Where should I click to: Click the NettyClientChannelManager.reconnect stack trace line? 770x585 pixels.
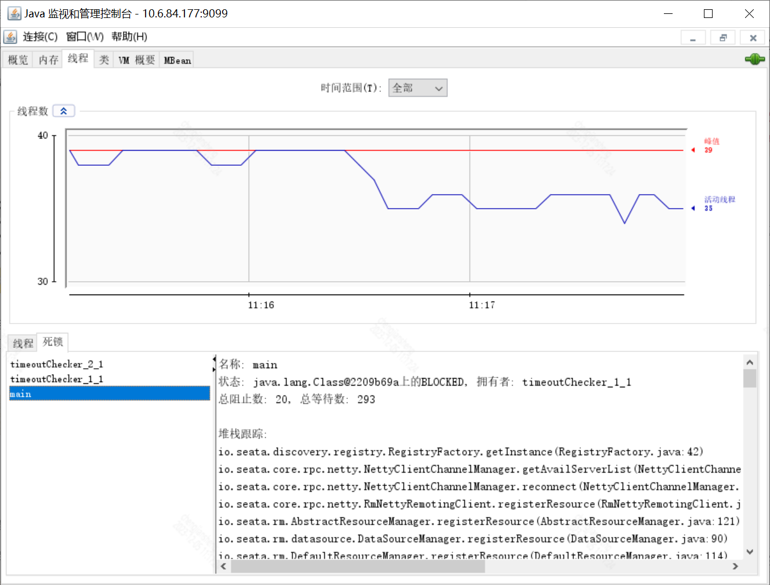[479, 486]
